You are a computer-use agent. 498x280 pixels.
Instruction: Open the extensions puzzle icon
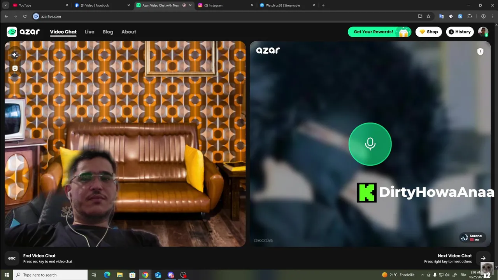(x=470, y=16)
